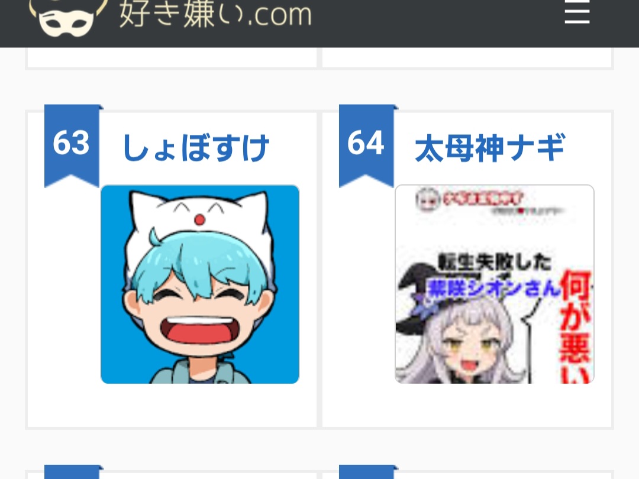
Task: Click the rank 63 ribbon badge
Action: point(72,146)
